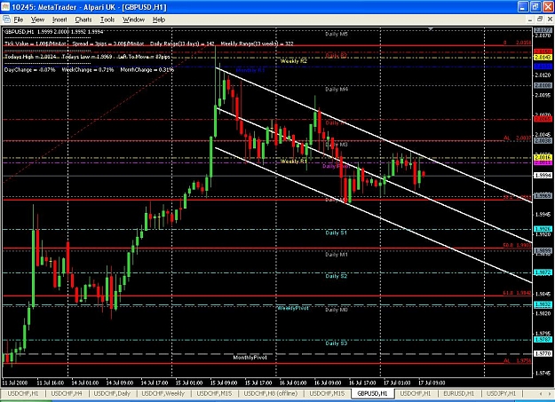Click the "Daily M4" level label
The image size is (555, 402).
337,90
